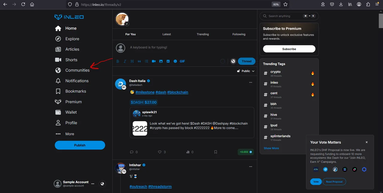Bookmark this page with the star icon
The height and width of the screenshot is (193, 383).
pos(285,4)
